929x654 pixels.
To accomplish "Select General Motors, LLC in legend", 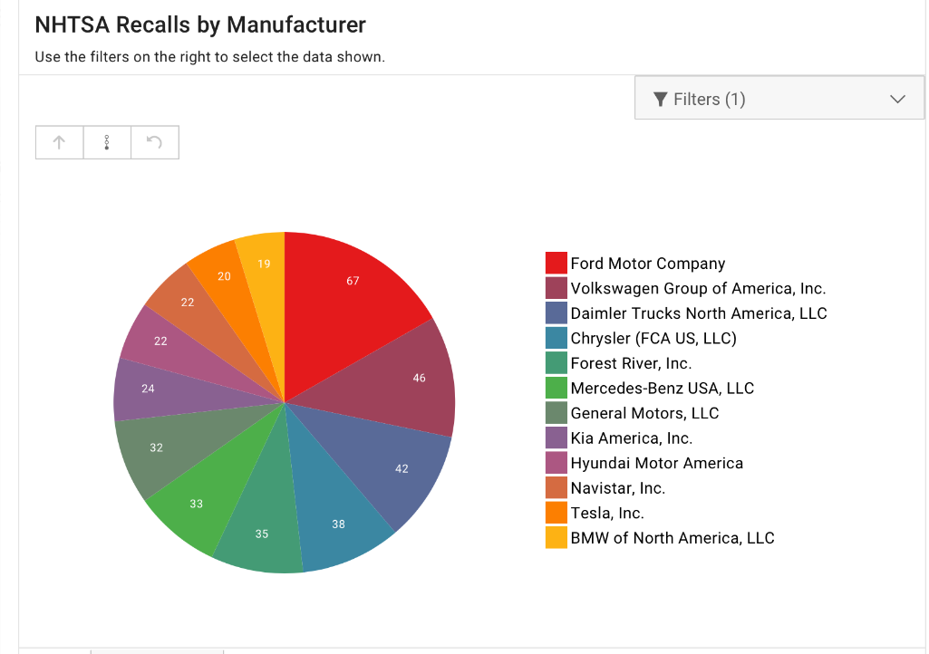I will (644, 413).
